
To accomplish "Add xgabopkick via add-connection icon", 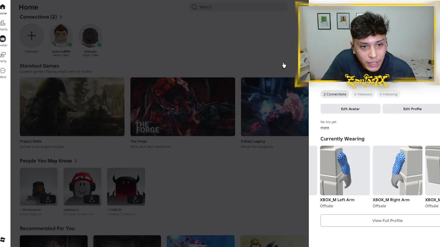I will click(92, 199).
